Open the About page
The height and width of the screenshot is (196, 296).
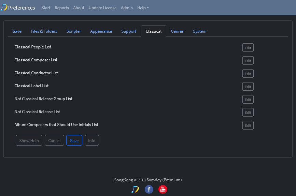(x=79, y=8)
